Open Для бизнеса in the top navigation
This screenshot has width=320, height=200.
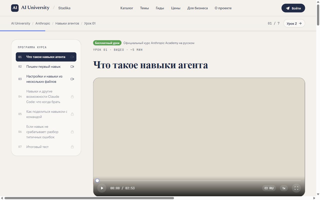pos(197,8)
